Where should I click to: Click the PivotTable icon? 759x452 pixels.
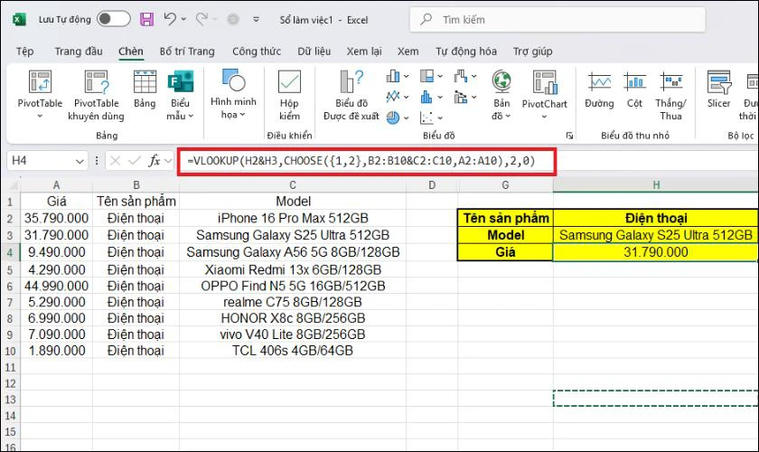pos(40,81)
